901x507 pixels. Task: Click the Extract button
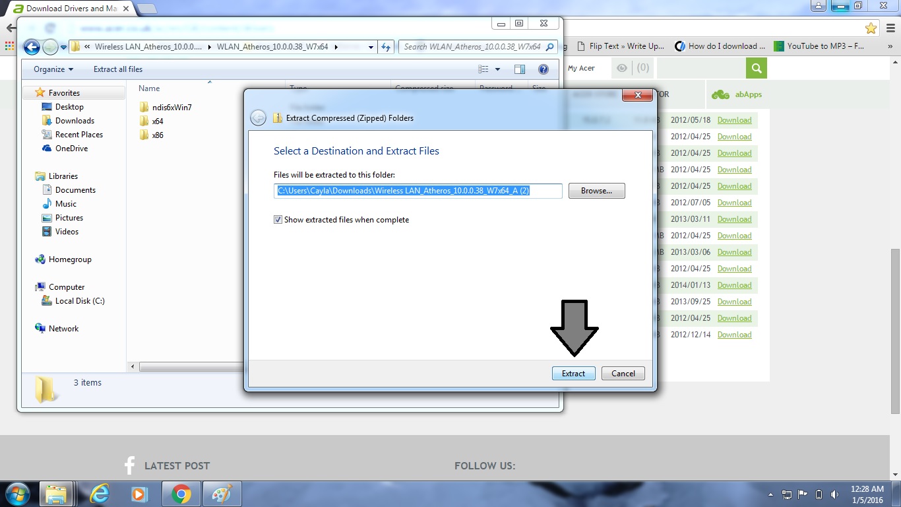[x=573, y=374]
